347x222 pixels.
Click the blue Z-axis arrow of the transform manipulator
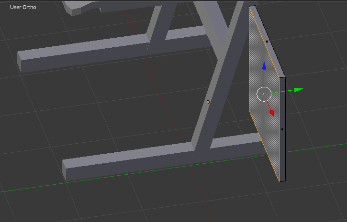[x=264, y=66]
